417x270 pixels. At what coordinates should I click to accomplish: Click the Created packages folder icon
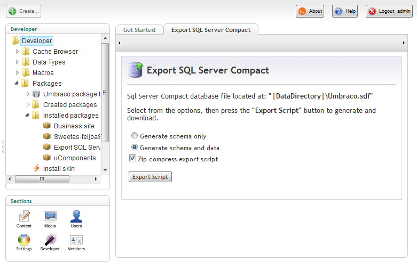pos(36,104)
